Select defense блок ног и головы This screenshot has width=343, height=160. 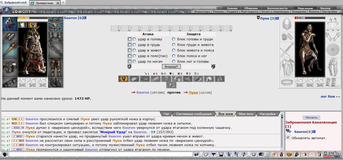[174, 61]
